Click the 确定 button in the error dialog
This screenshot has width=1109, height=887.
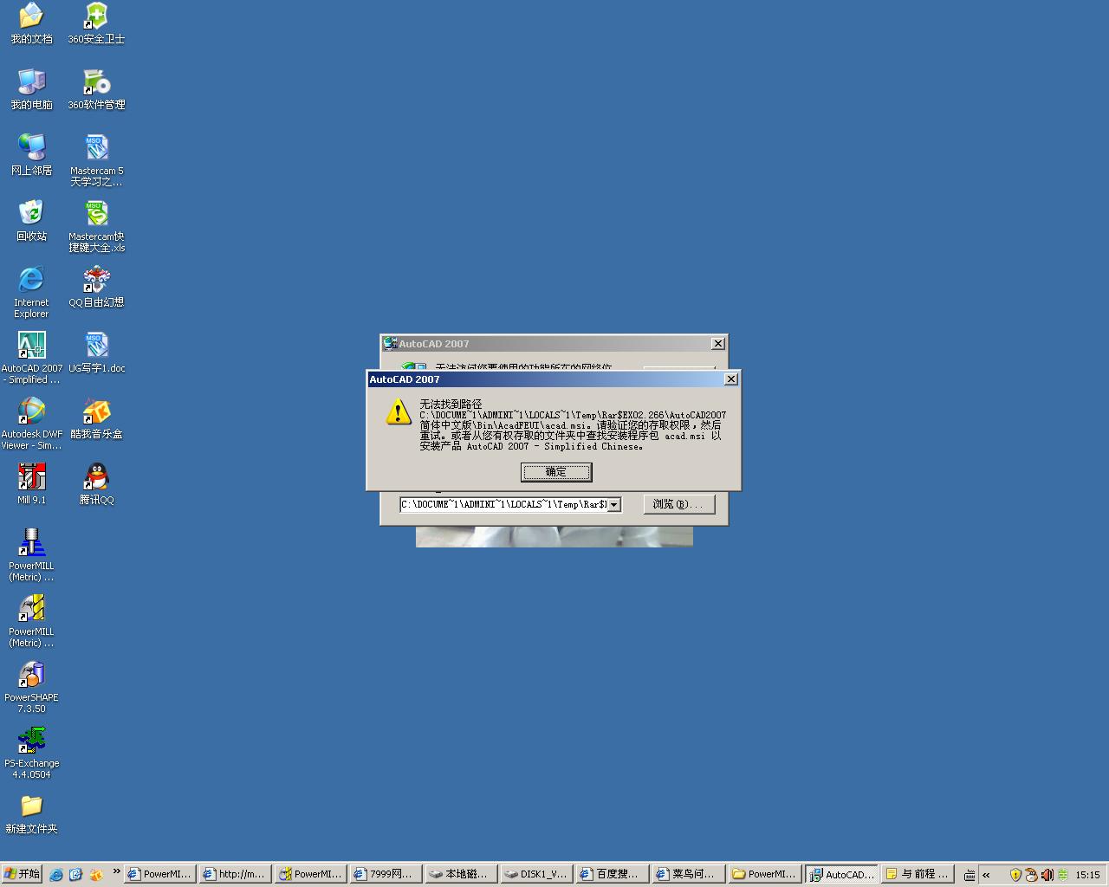(x=556, y=472)
